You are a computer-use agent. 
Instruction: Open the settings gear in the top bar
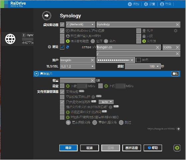[146, 4]
